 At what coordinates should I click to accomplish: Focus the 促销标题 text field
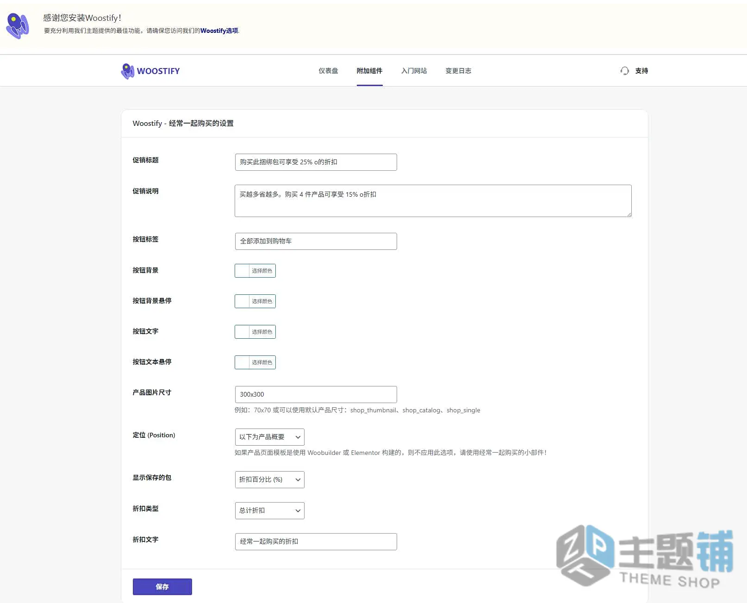[316, 162]
